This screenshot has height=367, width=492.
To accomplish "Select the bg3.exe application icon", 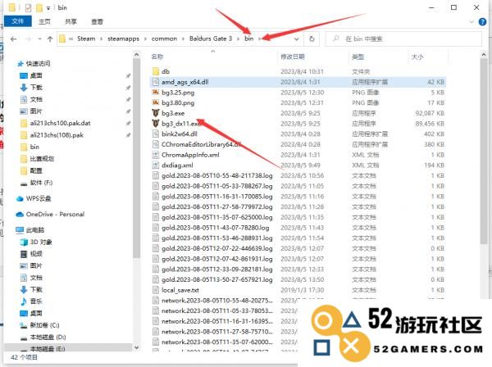I will pyautogui.click(x=156, y=113).
